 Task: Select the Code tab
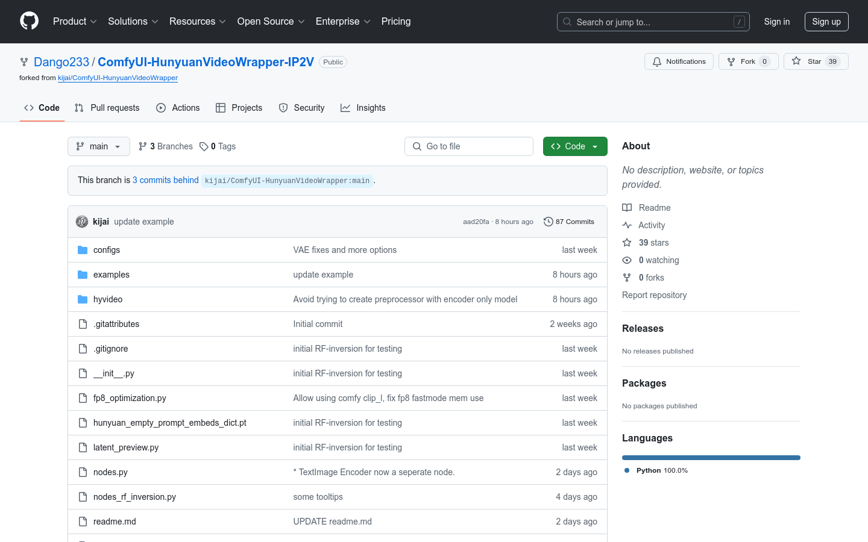pos(42,108)
